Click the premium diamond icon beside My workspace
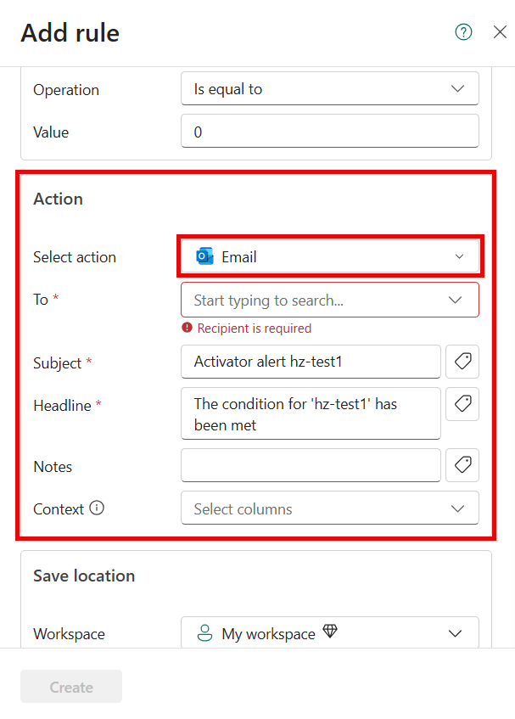 pos(330,632)
